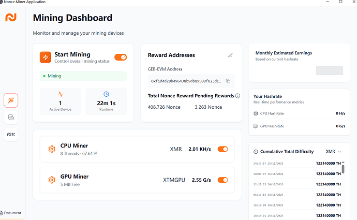Click the Nonce logo in the sidebar
This screenshot has height=220, width=357.
(11, 18)
